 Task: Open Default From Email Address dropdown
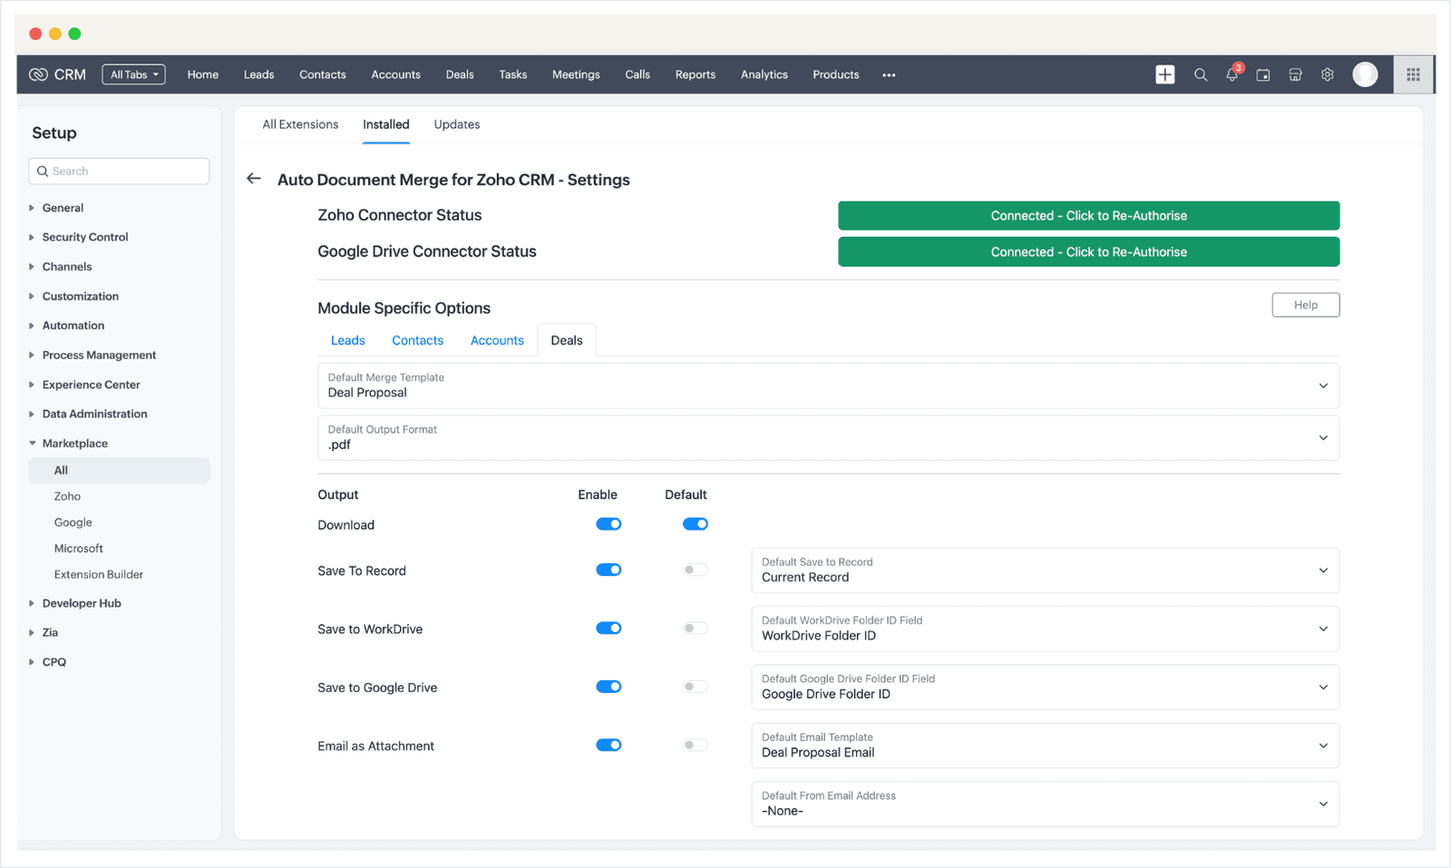[x=1045, y=804]
